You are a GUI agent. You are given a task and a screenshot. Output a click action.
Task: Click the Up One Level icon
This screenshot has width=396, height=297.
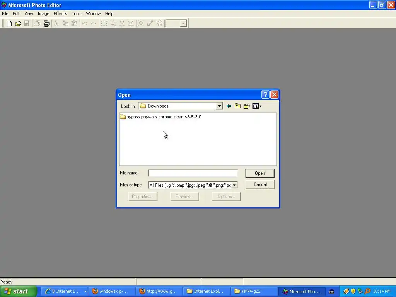tap(238, 106)
